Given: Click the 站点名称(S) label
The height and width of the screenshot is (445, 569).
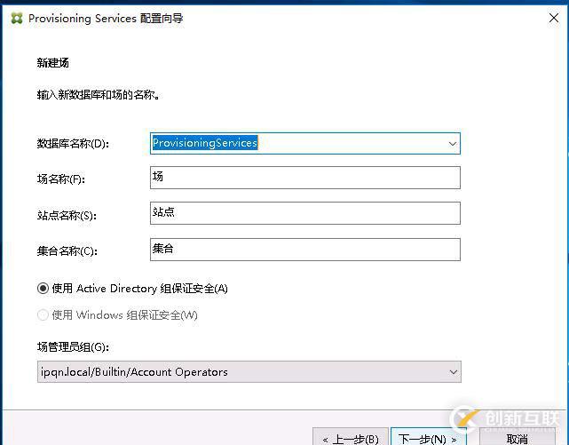Looking at the screenshot, I should (67, 215).
